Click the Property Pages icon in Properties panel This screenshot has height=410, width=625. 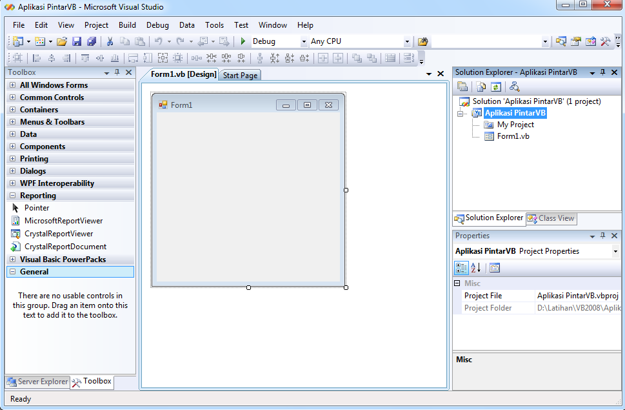coord(495,268)
